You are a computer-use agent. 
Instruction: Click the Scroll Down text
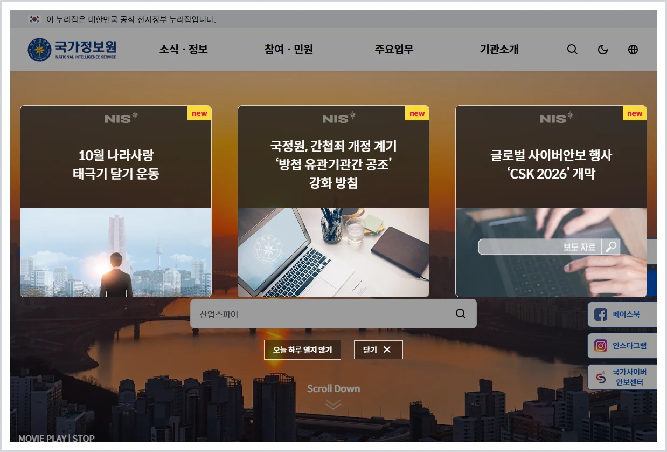click(333, 388)
